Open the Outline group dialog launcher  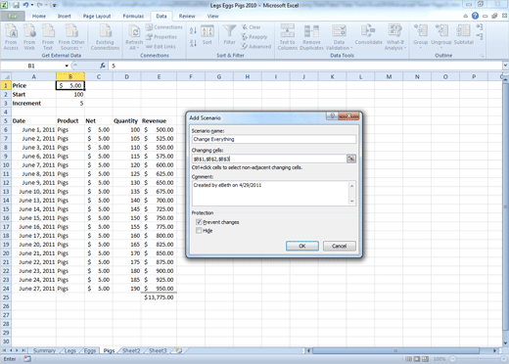pyautogui.click(x=482, y=56)
